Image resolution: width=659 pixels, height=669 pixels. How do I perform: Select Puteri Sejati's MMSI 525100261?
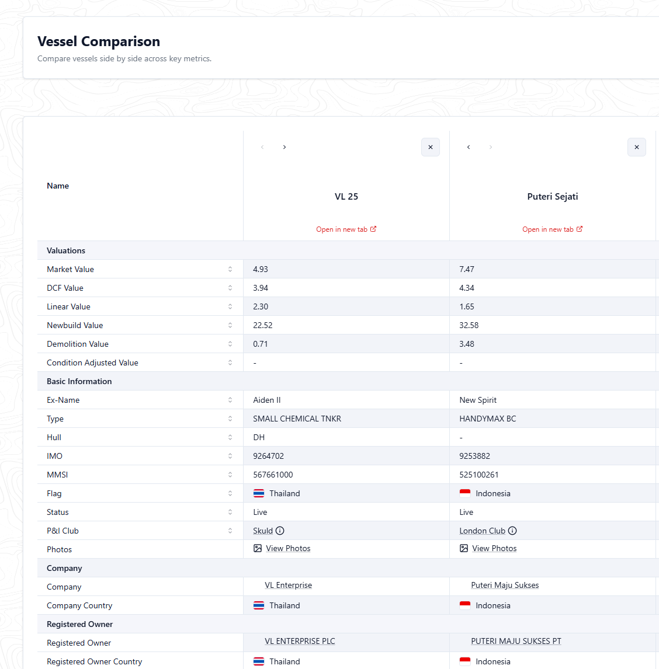[x=479, y=475]
